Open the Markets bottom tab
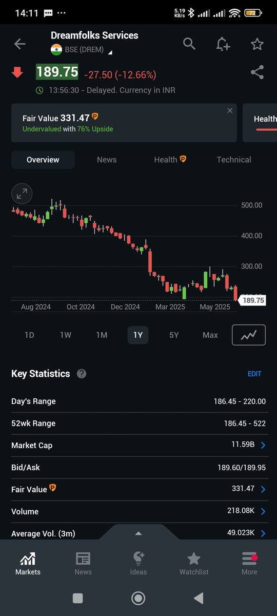277x616 pixels. (28, 564)
